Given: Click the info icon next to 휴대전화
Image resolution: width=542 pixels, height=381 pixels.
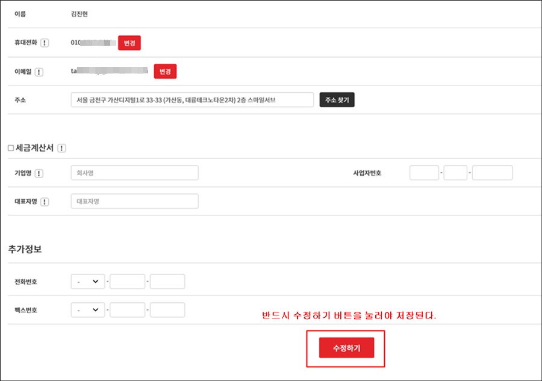Looking at the screenshot, I should coord(45,43).
